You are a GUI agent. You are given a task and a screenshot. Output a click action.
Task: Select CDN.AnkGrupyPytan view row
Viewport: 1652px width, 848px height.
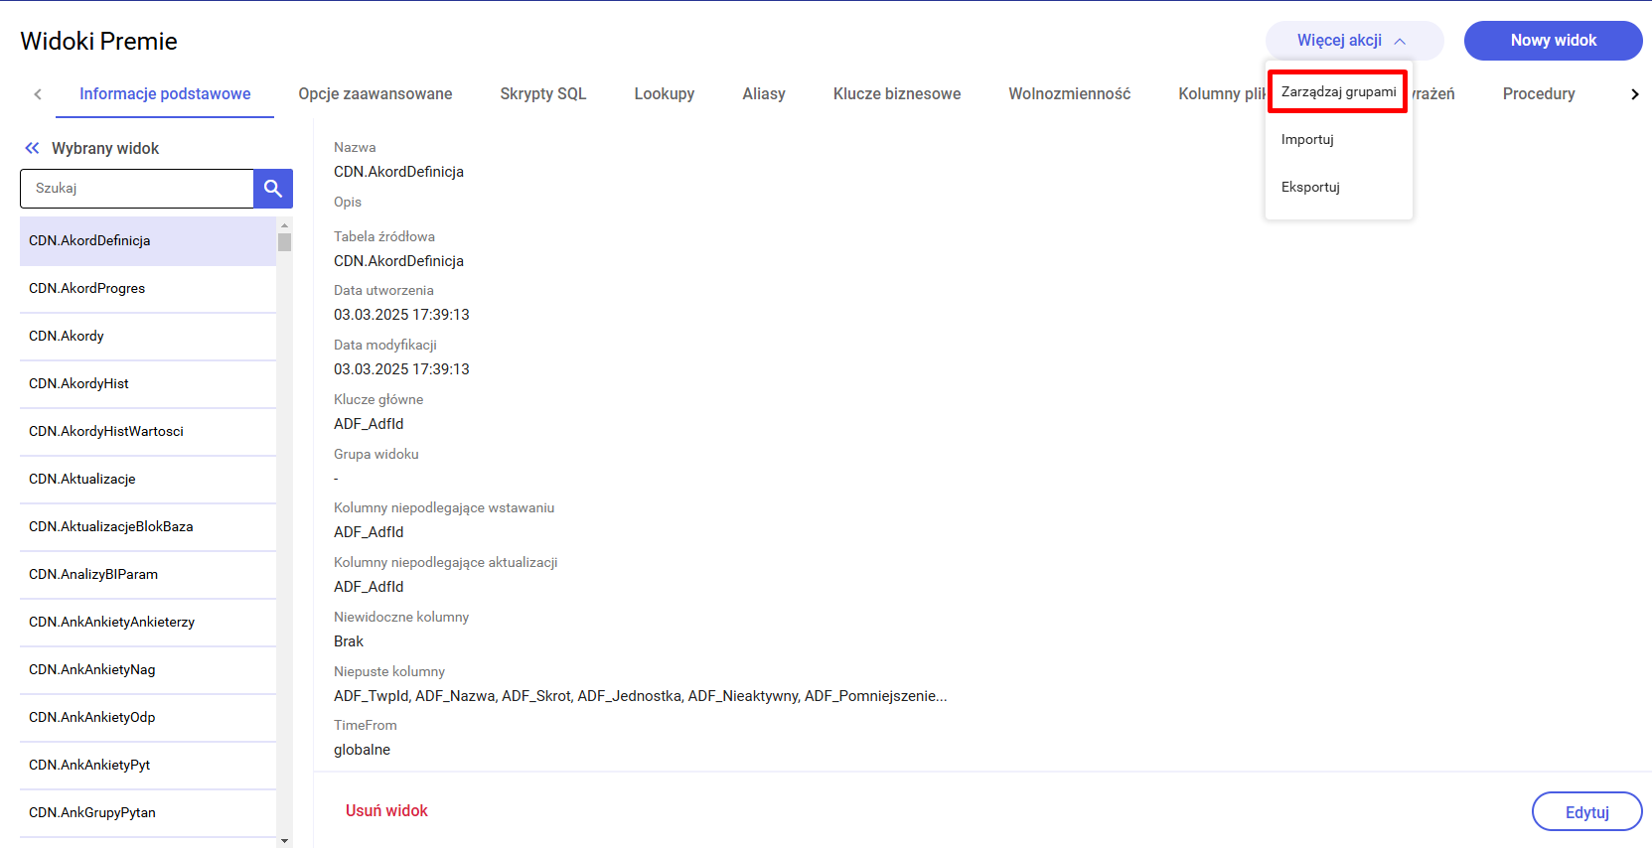148,813
